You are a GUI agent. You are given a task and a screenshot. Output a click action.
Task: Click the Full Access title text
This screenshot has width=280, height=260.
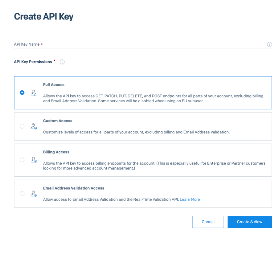pyautogui.click(x=53, y=85)
